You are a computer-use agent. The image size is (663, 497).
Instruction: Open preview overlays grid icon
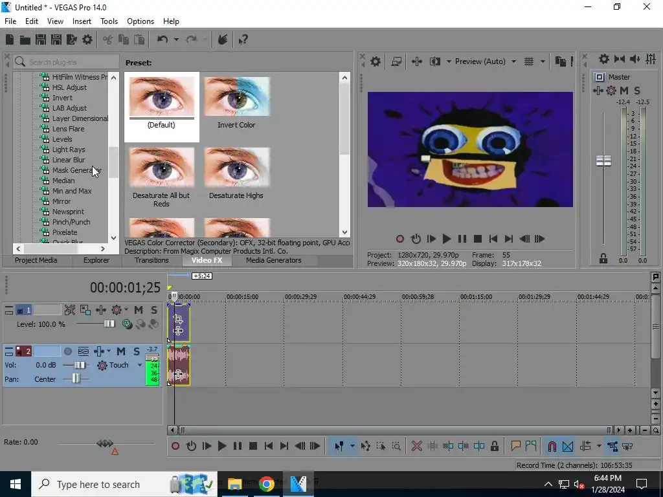[x=529, y=61]
